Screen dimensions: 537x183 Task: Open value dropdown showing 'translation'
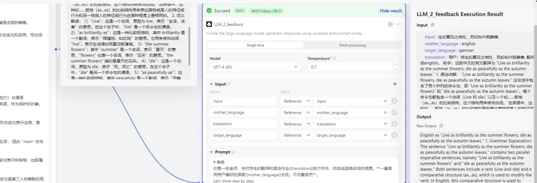[x=352, y=123]
